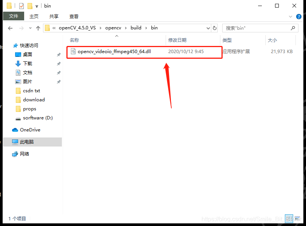The width and height of the screenshot is (306, 226).
Task: Select 快速访问 in navigation pane
Action: pos(29,46)
